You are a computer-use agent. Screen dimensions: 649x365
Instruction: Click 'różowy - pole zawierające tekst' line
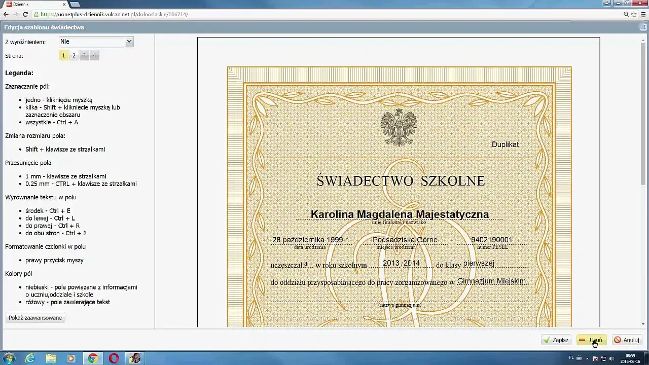(67, 302)
